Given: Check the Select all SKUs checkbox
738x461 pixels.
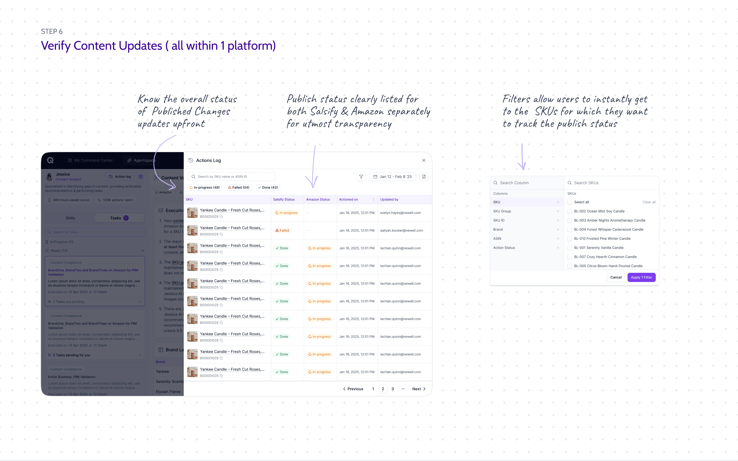Looking at the screenshot, I should [569, 202].
